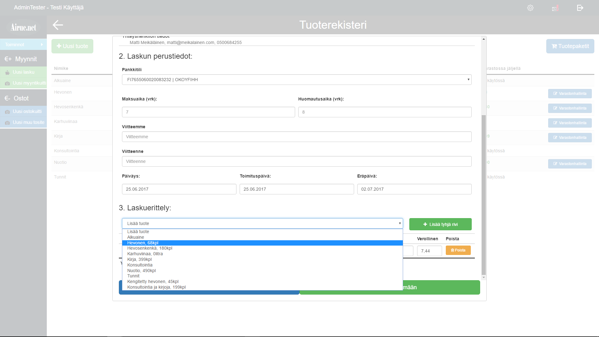
Task: Click the Eräpäivä date field
Action: point(414,189)
